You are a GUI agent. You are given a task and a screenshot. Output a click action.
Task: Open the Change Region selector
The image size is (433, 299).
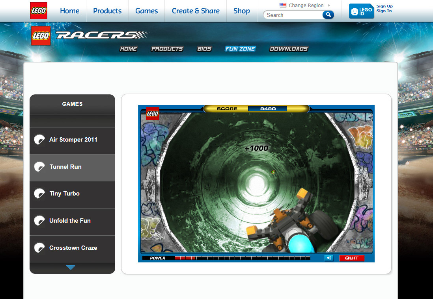306,5
